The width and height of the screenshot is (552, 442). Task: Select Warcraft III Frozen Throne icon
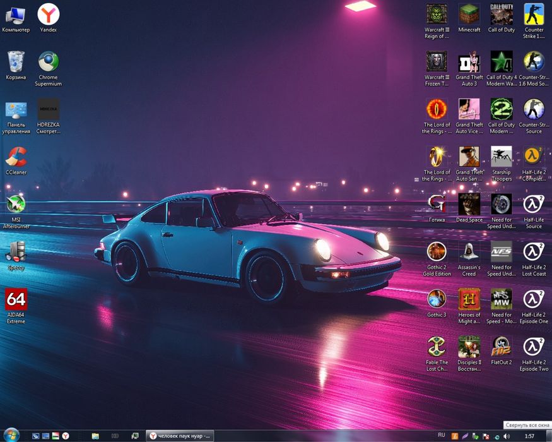click(x=437, y=69)
